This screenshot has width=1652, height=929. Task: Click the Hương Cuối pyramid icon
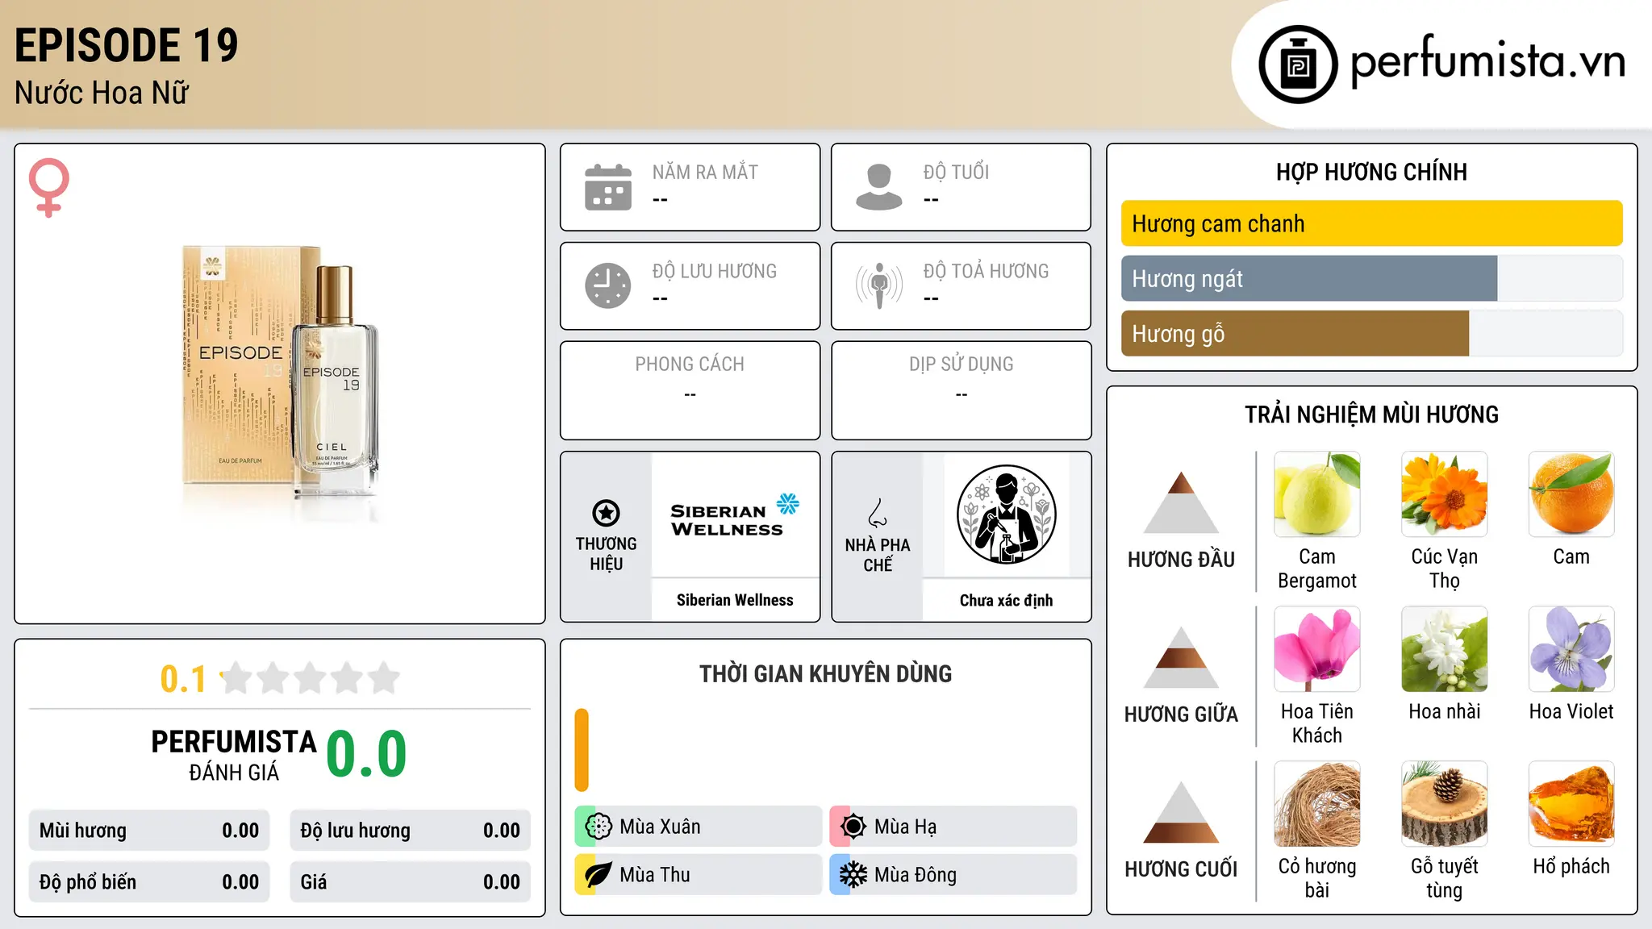(x=1181, y=812)
